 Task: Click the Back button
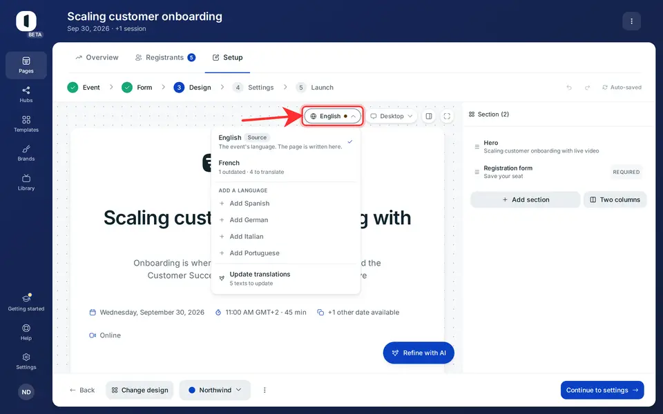click(82, 390)
